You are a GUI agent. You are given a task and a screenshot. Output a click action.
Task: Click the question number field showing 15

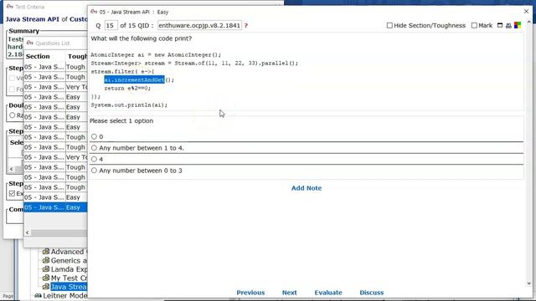tap(111, 26)
